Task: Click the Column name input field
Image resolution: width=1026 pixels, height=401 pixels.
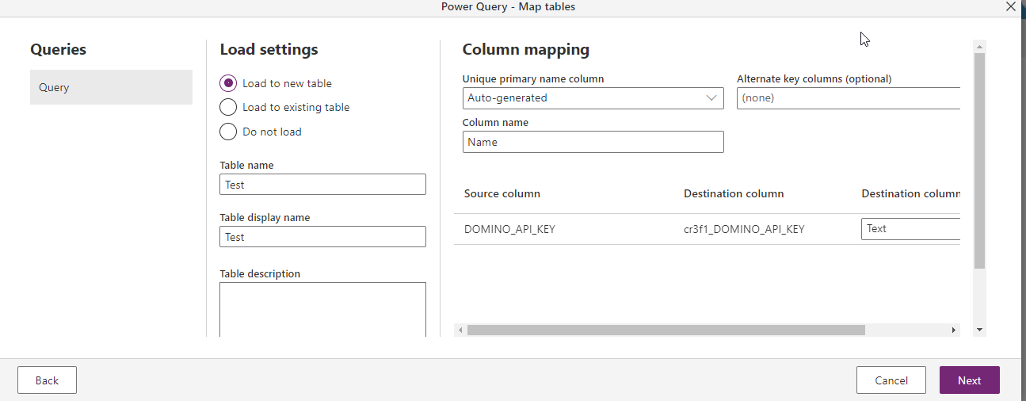Action: [x=593, y=142]
